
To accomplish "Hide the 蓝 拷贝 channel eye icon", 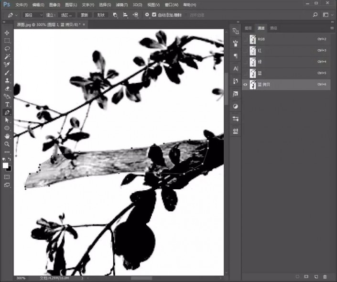I will coord(246,85).
